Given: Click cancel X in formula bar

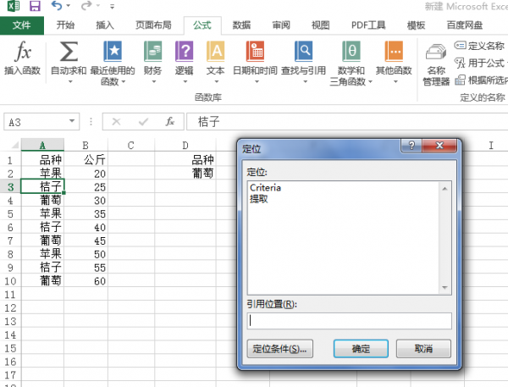Looking at the screenshot, I should coord(116,122).
